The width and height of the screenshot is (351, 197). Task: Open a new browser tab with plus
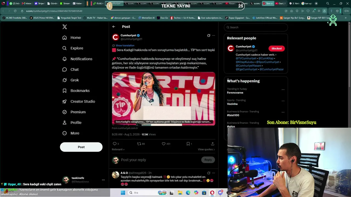(x=316, y=4)
